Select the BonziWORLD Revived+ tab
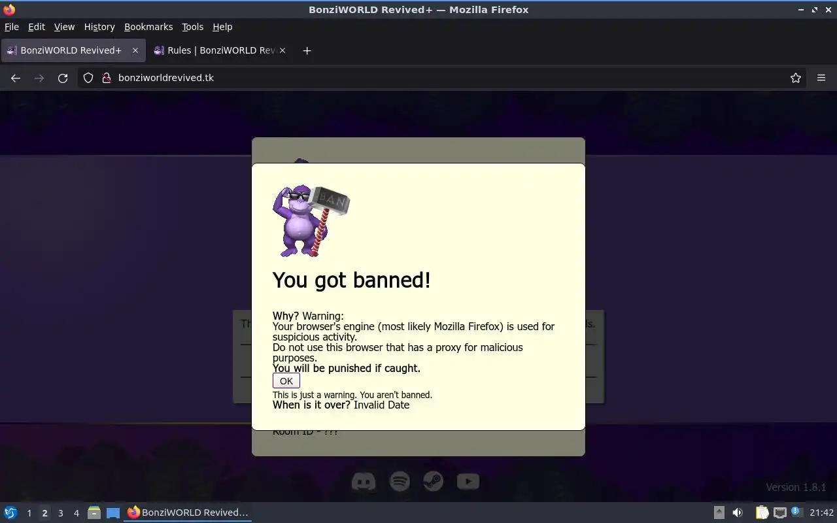Image resolution: width=837 pixels, height=523 pixels. pyautogui.click(x=72, y=50)
